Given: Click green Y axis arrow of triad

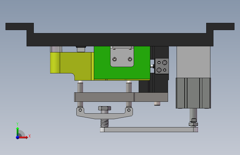Looking at the screenshot, I should [x=18, y=131].
